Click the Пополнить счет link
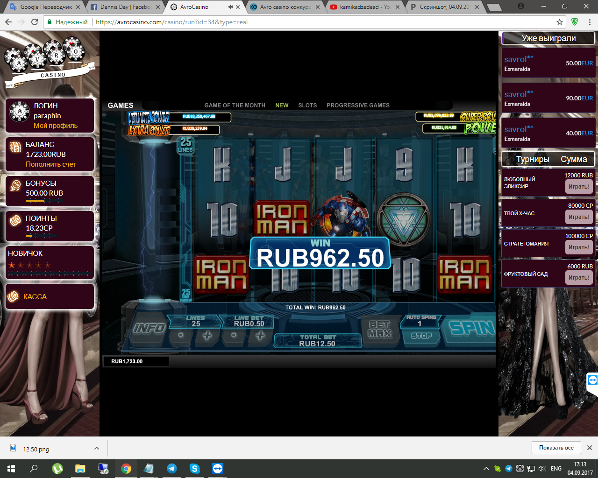 51,164
